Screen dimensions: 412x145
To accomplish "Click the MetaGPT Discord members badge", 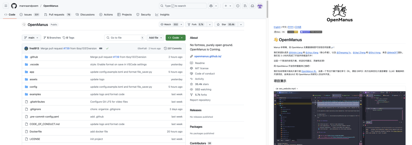I will point(311,32).
